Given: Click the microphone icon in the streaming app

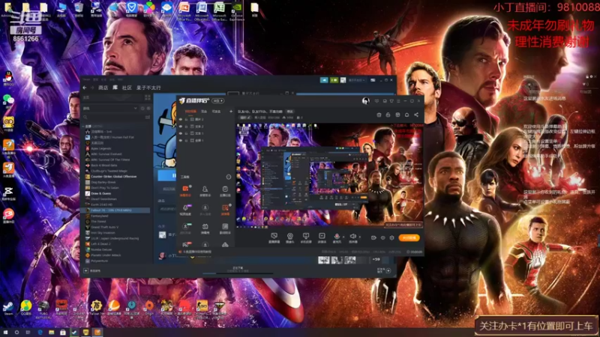Looking at the screenshot, I should pyautogui.click(x=337, y=237).
